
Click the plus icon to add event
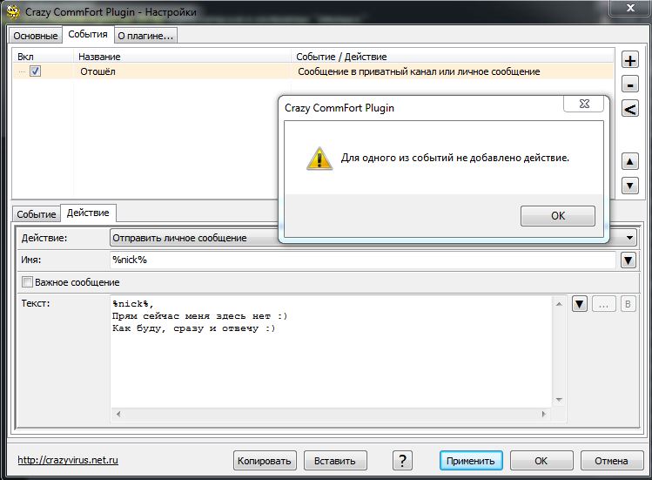[630, 61]
